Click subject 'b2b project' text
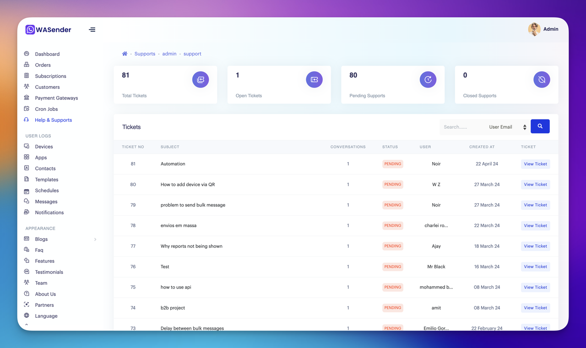The image size is (586, 348). tap(173, 308)
